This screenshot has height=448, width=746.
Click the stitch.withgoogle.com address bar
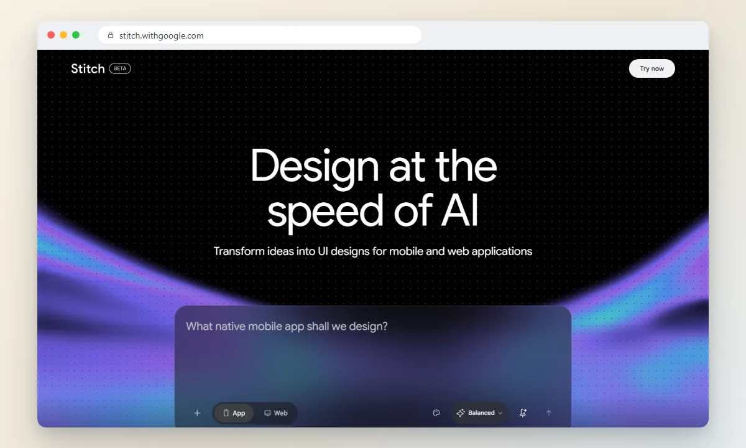(260, 35)
